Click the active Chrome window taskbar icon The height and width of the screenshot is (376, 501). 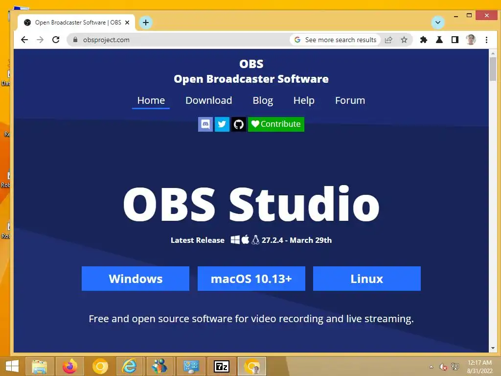(x=252, y=366)
